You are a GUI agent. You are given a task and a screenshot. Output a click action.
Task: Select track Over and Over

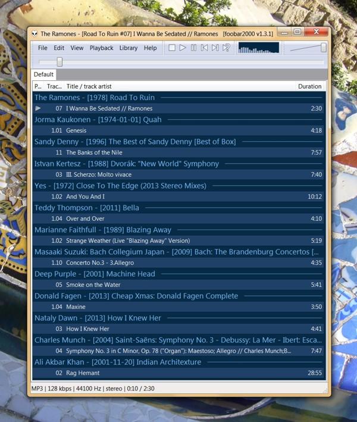[x=179, y=219]
